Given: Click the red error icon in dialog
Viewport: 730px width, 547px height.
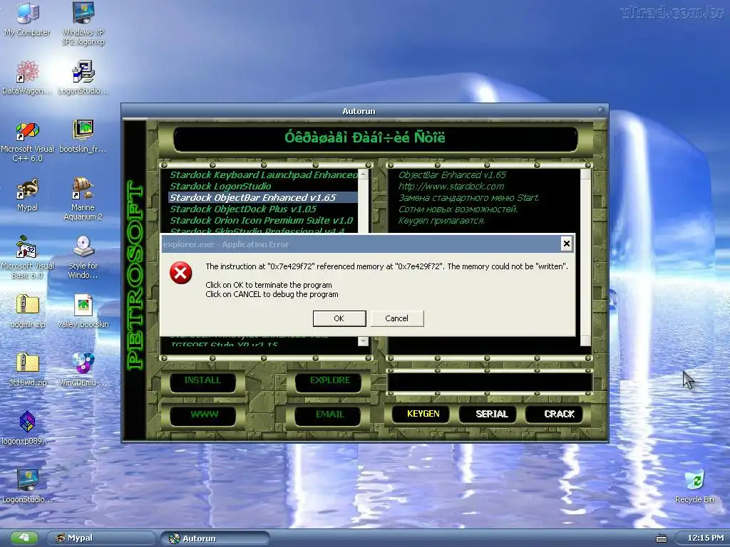Looking at the screenshot, I should [x=181, y=273].
